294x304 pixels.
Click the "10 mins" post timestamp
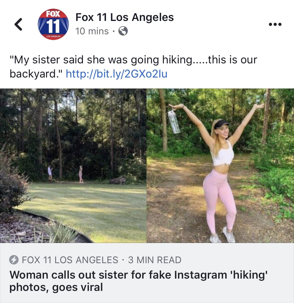(x=92, y=31)
